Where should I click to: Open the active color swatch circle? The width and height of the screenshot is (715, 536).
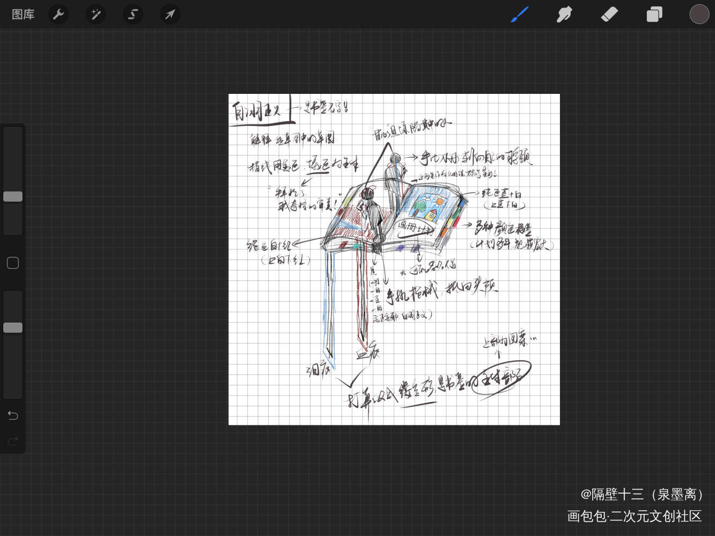[699, 14]
